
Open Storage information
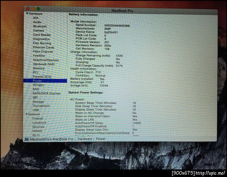pyautogui.click(x=38, y=102)
